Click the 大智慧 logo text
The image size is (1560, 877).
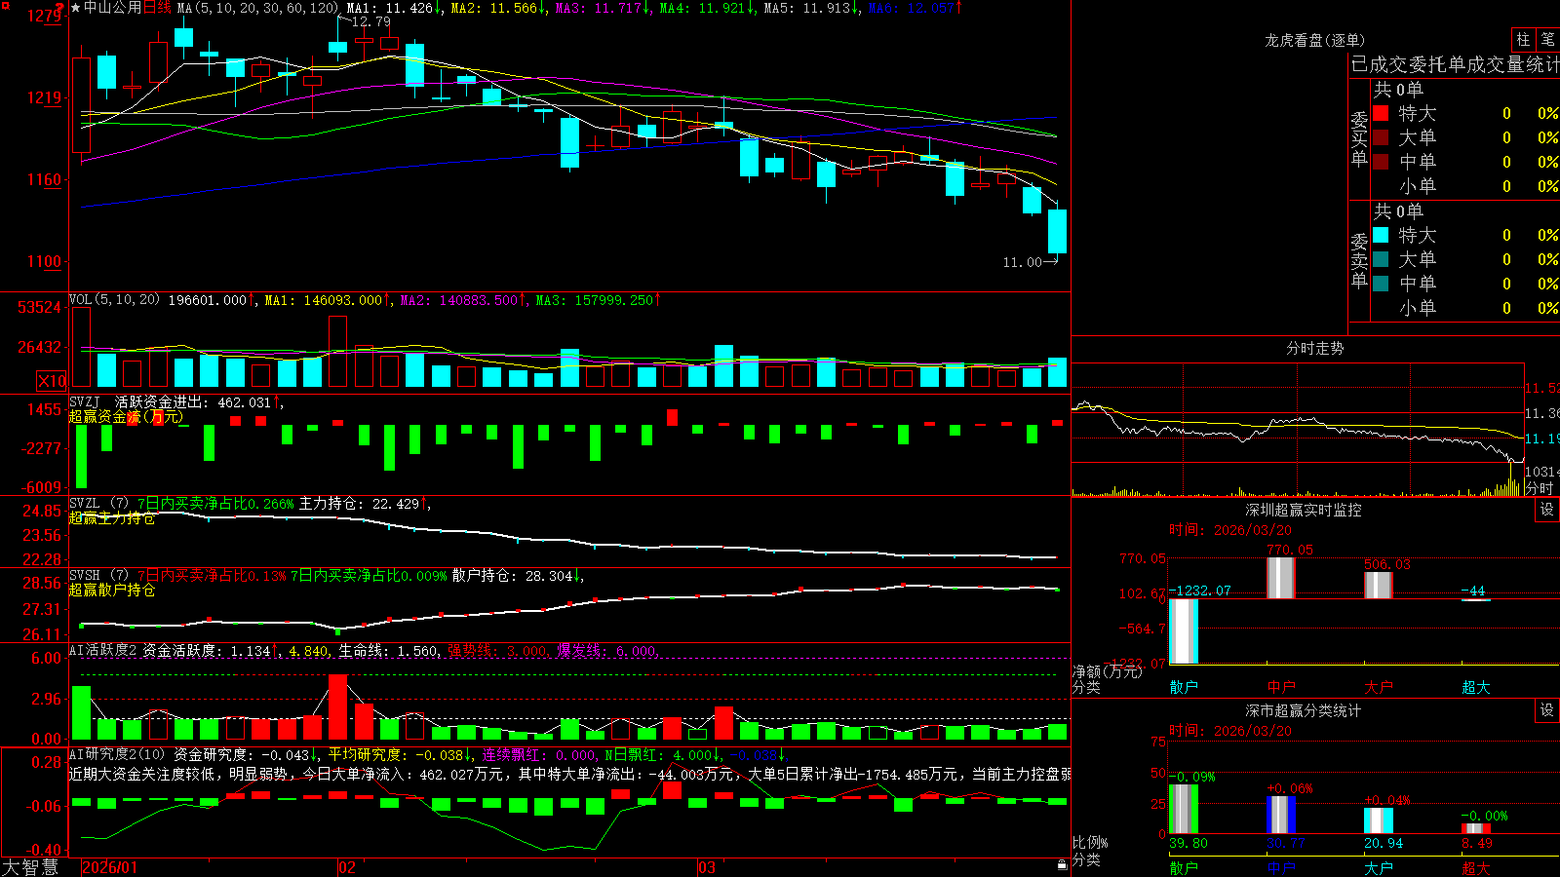30,866
